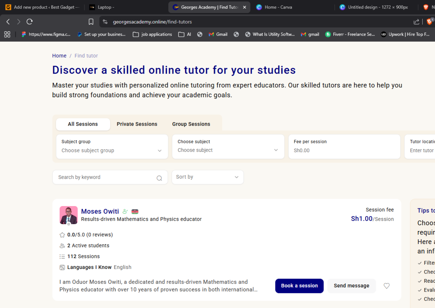Switch to the Private Sessions tab
This screenshot has width=435, height=308.
pyautogui.click(x=137, y=124)
